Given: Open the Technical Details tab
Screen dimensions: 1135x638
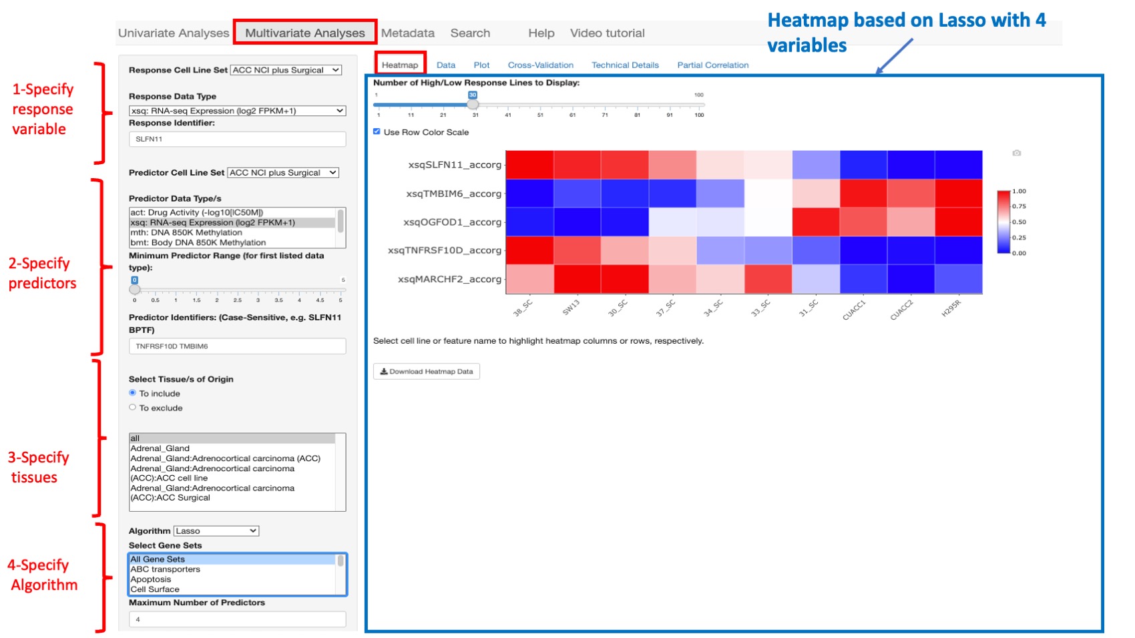Looking at the screenshot, I should click(624, 65).
